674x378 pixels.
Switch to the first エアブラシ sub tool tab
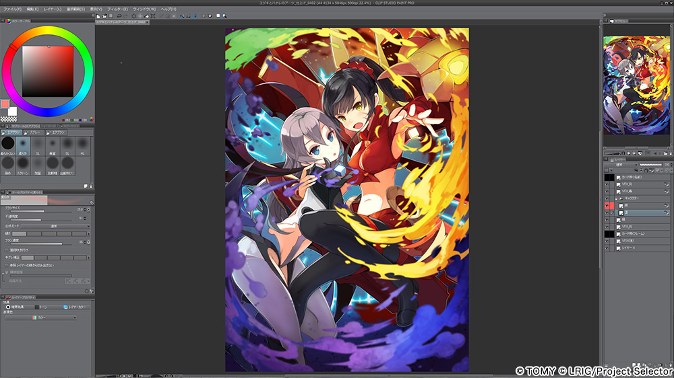point(11,133)
